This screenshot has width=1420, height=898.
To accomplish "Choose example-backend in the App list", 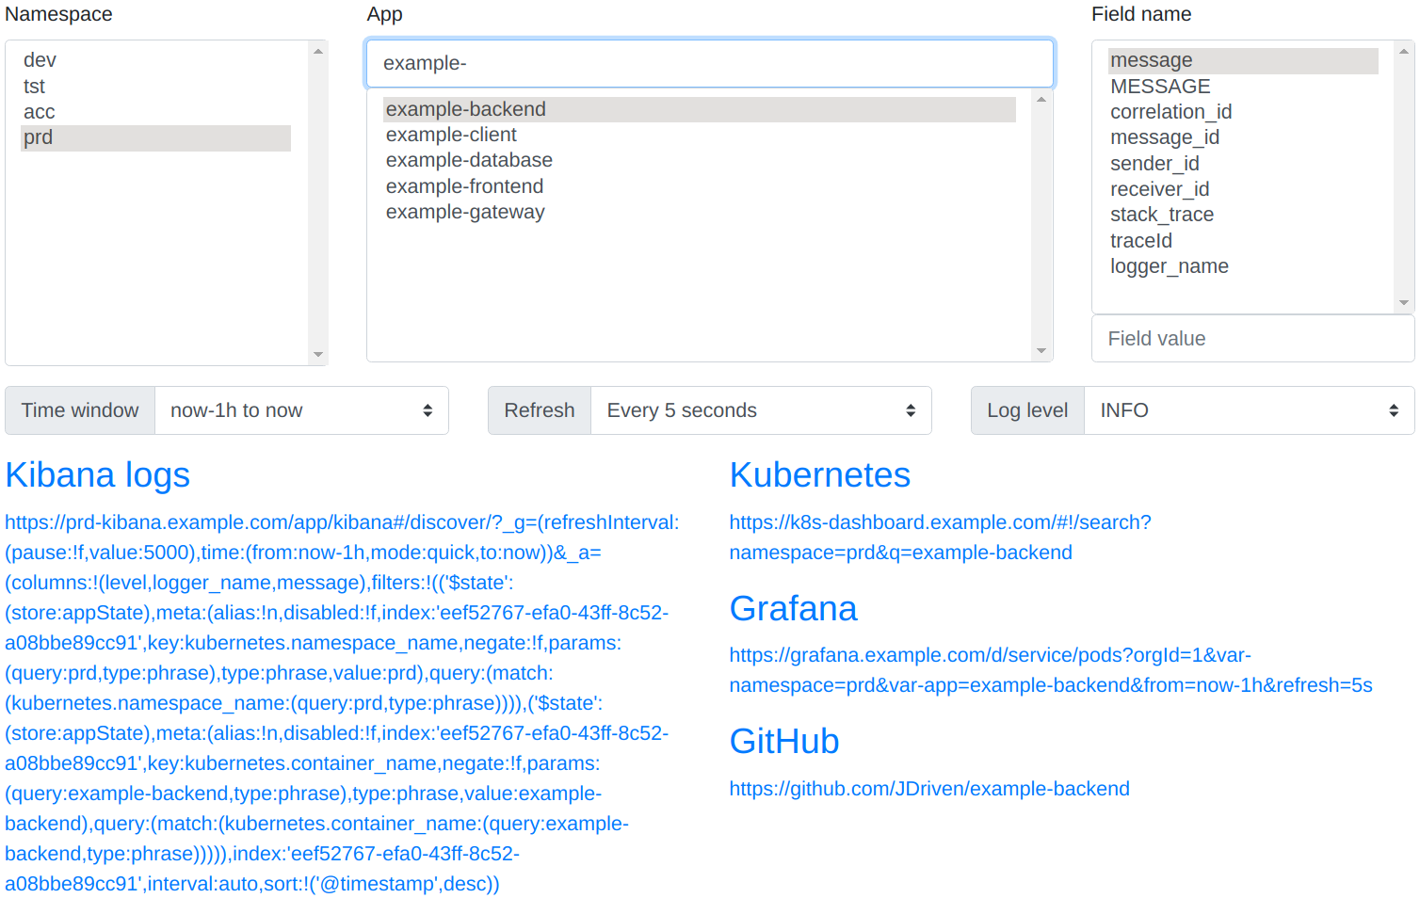I will click(x=700, y=109).
